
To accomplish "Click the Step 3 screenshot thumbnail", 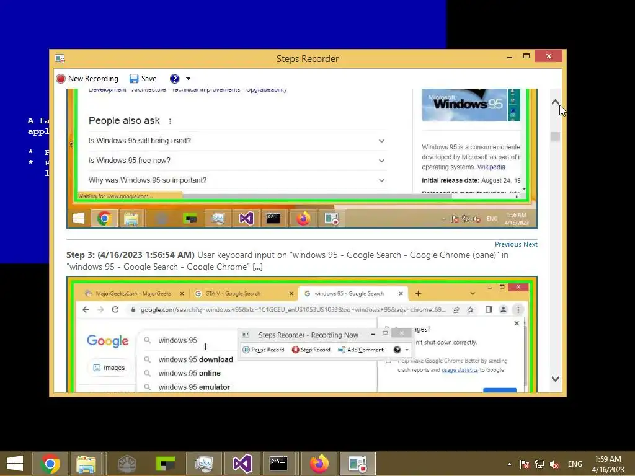I will [302, 334].
